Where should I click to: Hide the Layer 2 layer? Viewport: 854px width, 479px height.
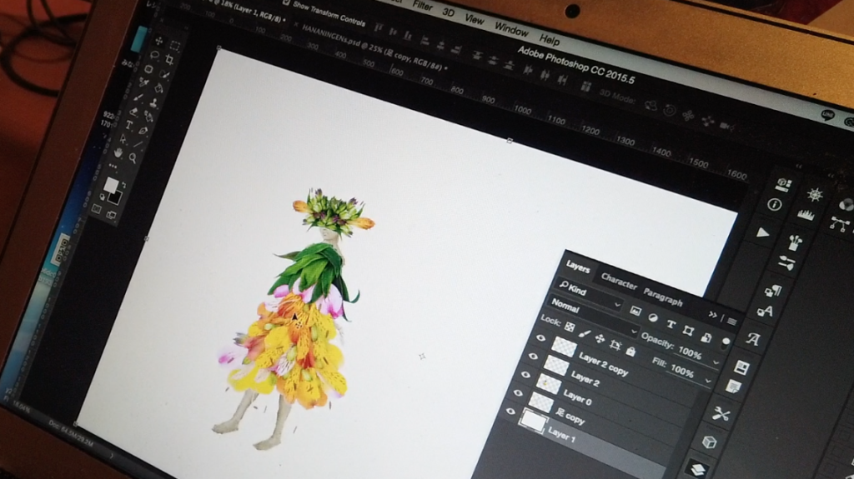pos(533,357)
